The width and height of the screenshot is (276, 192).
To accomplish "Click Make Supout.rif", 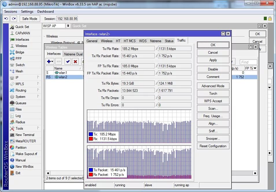I will pyautogui.click(x=26, y=154).
